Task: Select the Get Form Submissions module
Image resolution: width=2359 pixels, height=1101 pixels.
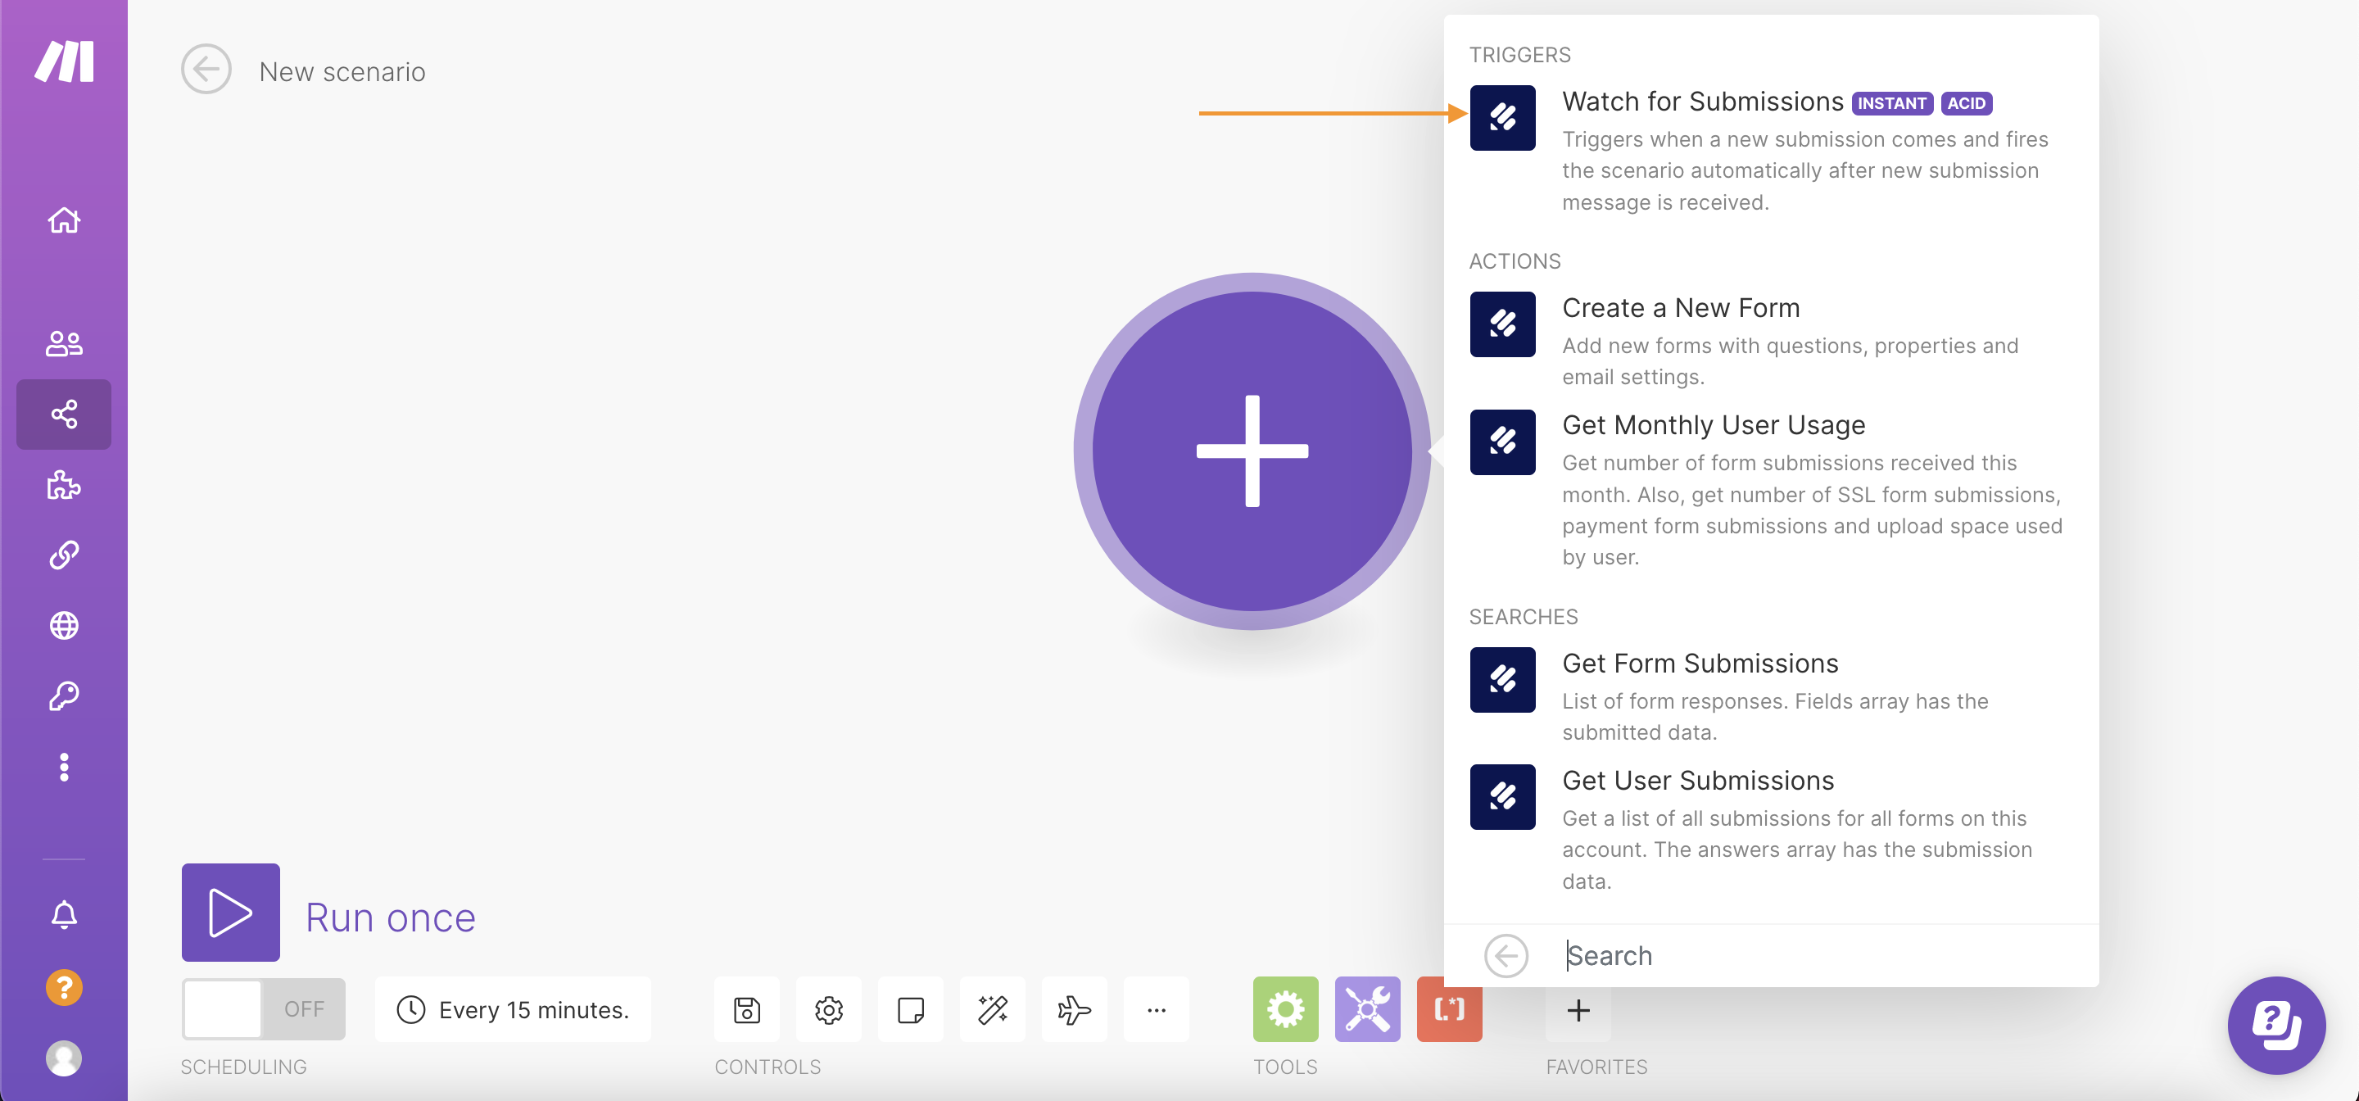Action: (x=1699, y=664)
